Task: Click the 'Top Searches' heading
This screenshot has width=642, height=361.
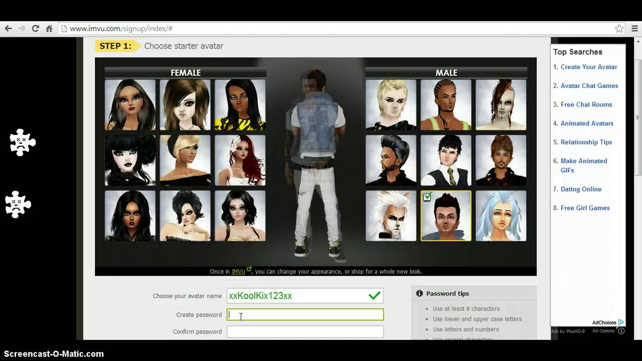Action: click(x=578, y=52)
